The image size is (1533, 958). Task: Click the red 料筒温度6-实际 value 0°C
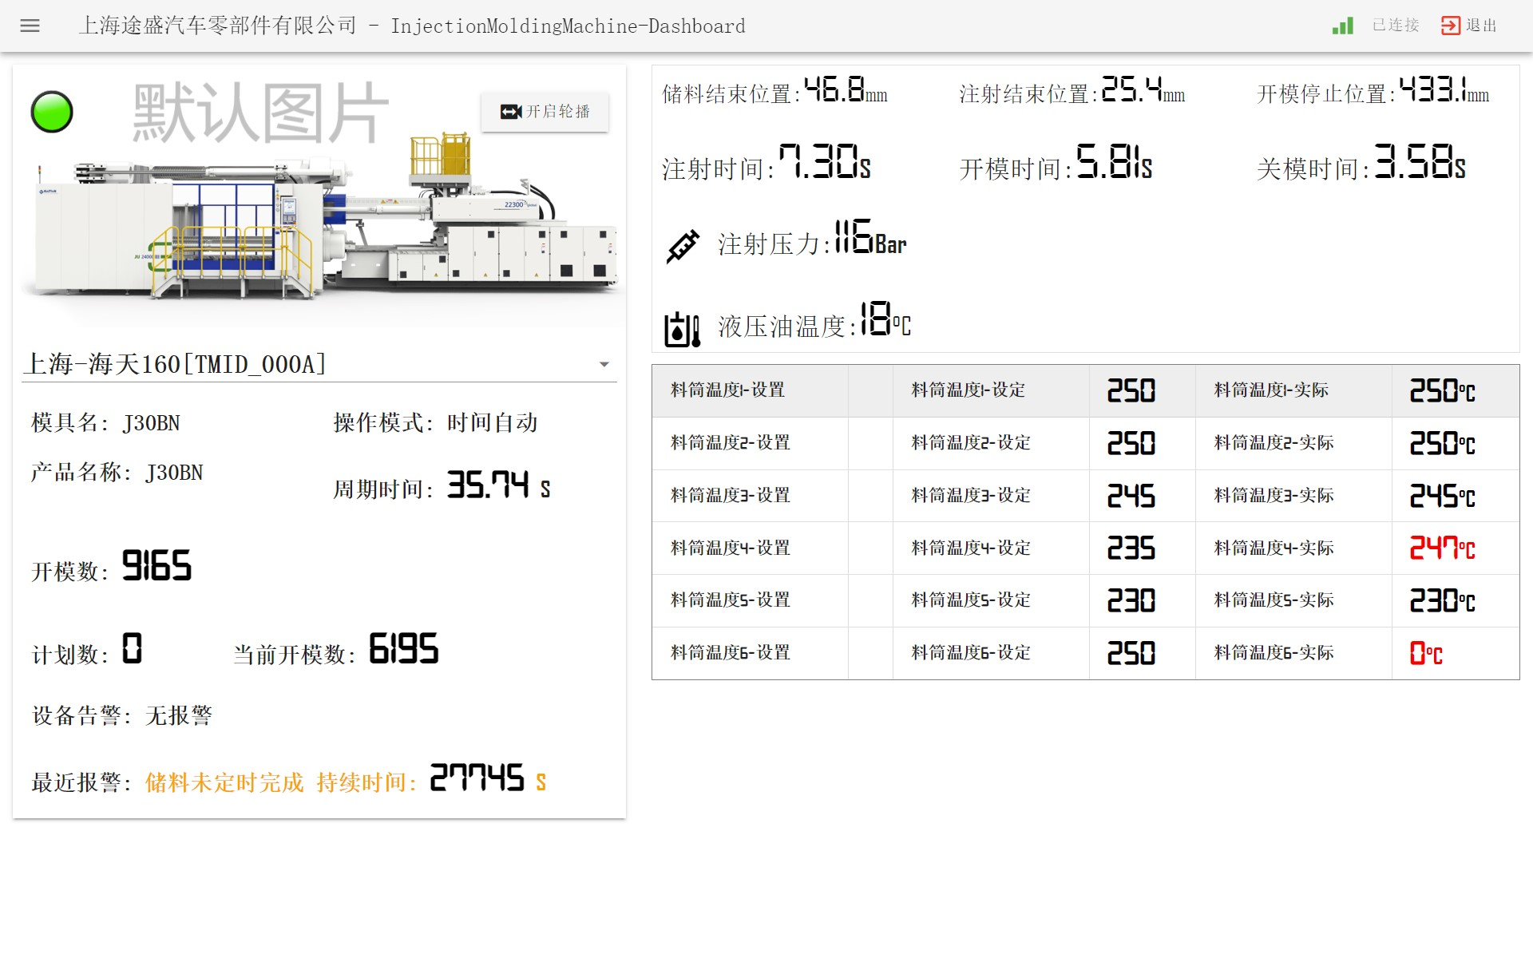[x=1426, y=653]
